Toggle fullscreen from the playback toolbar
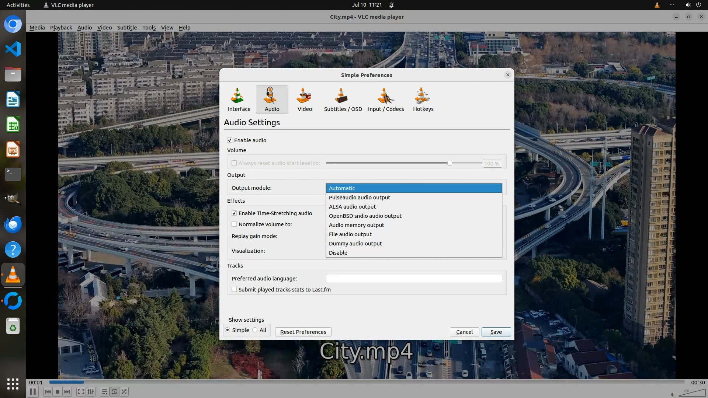Viewport: 708px width, 398px height. pos(81,392)
